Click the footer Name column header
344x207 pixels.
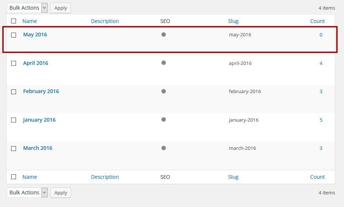pos(30,177)
